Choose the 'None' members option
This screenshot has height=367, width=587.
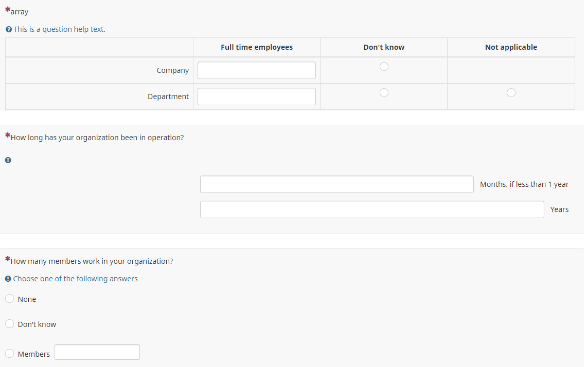[x=10, y=299]
